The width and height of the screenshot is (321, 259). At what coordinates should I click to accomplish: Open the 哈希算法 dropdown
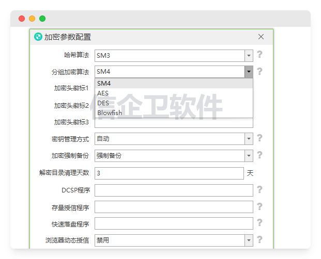[249, 55]
